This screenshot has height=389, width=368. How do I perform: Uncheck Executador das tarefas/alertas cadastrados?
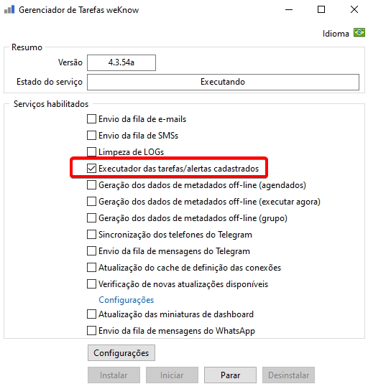pos(91,169)
